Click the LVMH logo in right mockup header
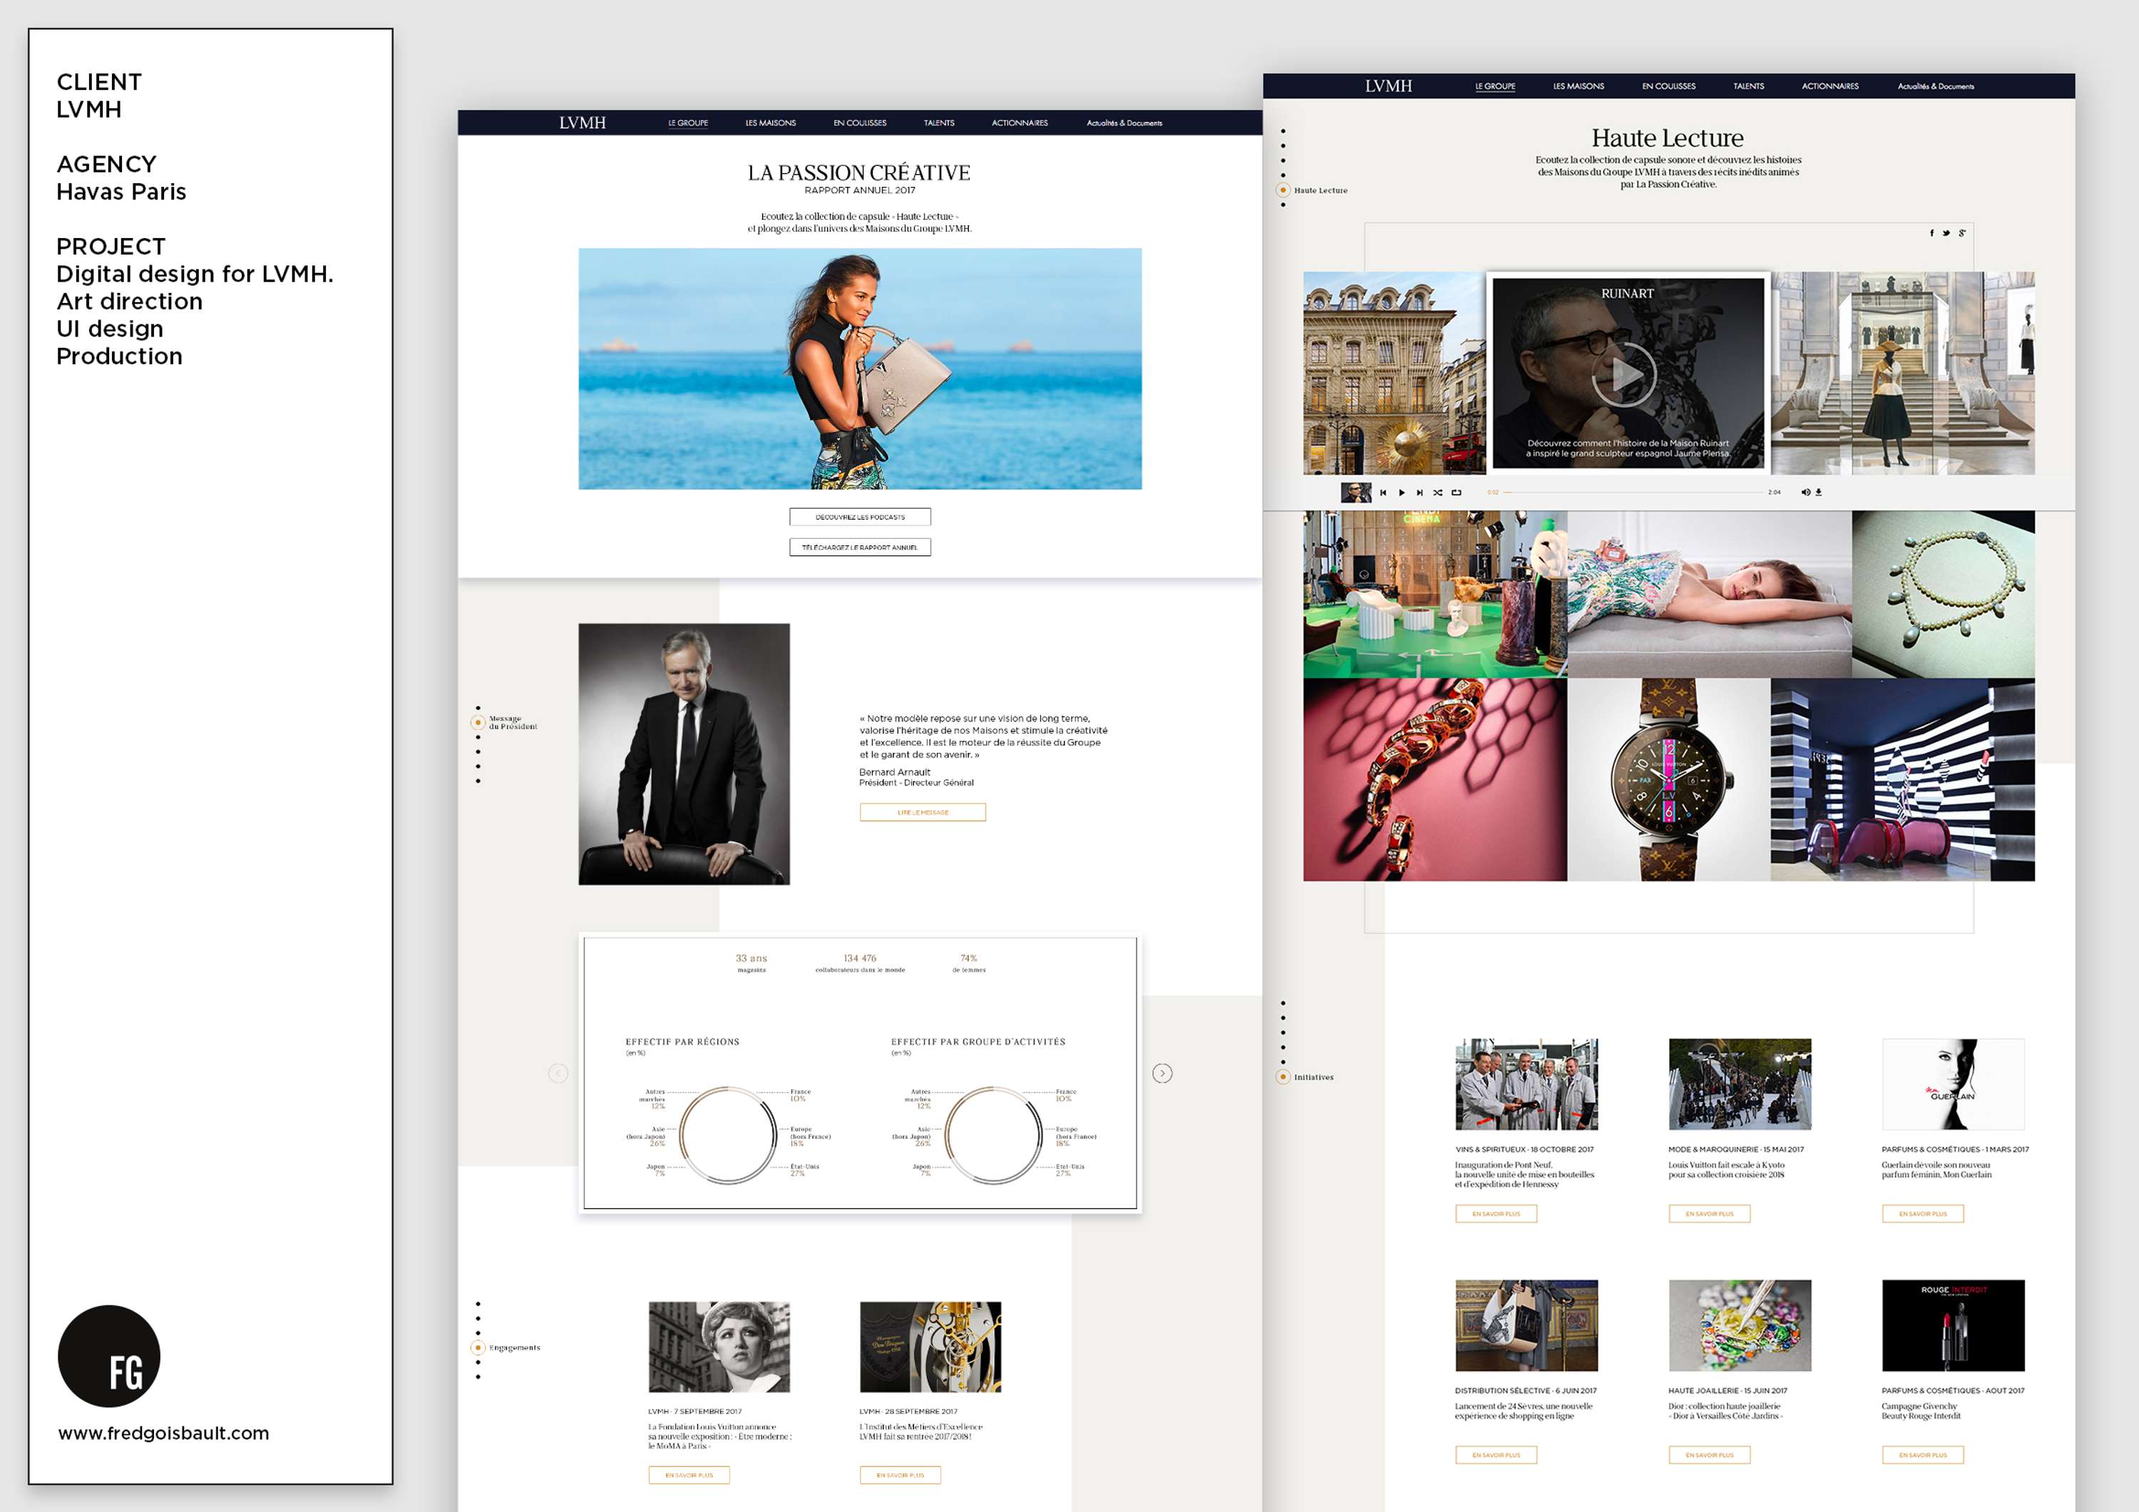 pyautogui.click(x=1389, y=86)
